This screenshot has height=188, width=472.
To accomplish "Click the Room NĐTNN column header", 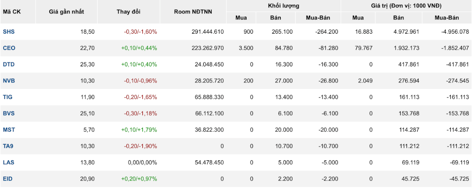I will coord(193,12).
